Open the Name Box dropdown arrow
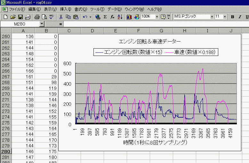Viewport: 249px width, 163px height. tap(42, 24)
